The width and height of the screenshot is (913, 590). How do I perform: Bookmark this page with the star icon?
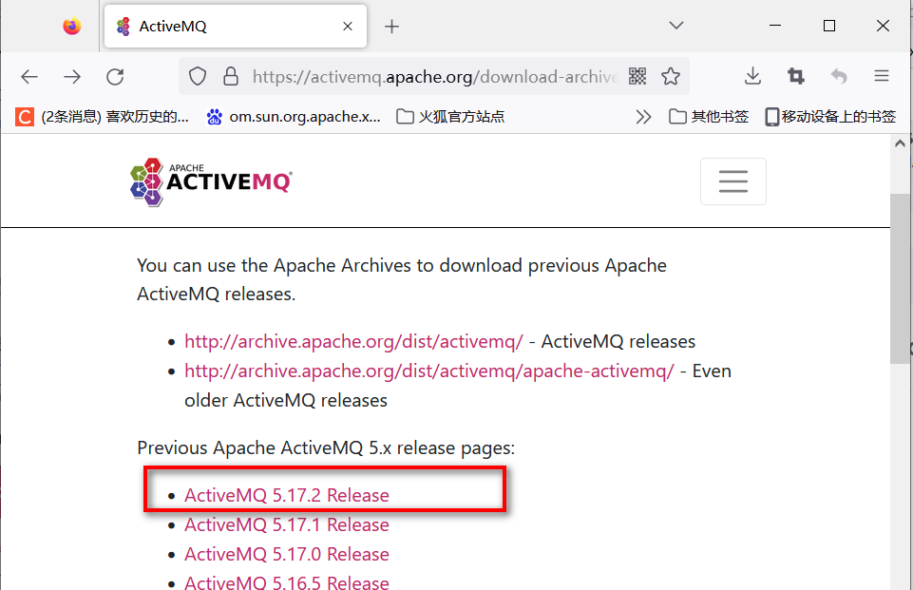tap(671, 76)
